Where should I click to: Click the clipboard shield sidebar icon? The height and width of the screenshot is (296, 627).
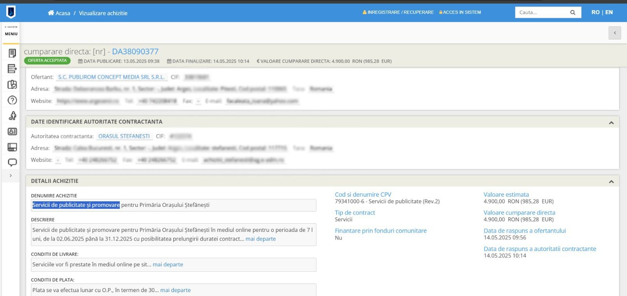(12, 84)
